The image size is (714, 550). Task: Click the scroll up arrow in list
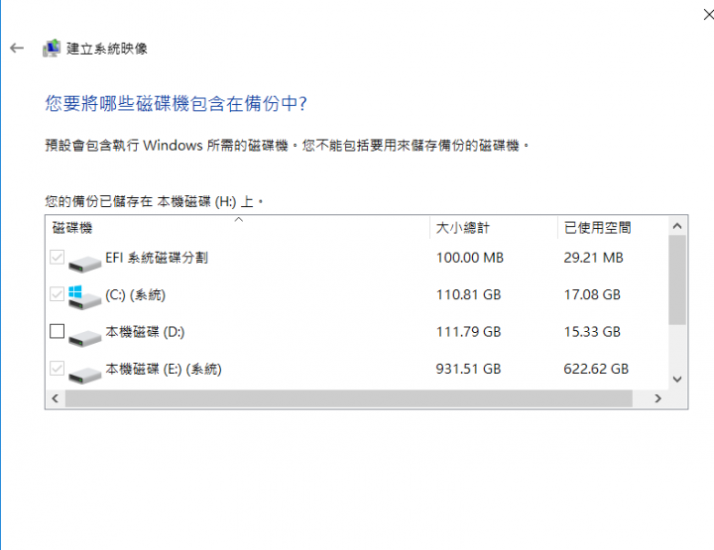(x=677, y=226)
